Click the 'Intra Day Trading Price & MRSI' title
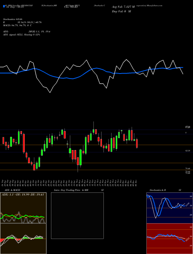The height and width of the screenshot is (254, 193). [x=79, y=190]
